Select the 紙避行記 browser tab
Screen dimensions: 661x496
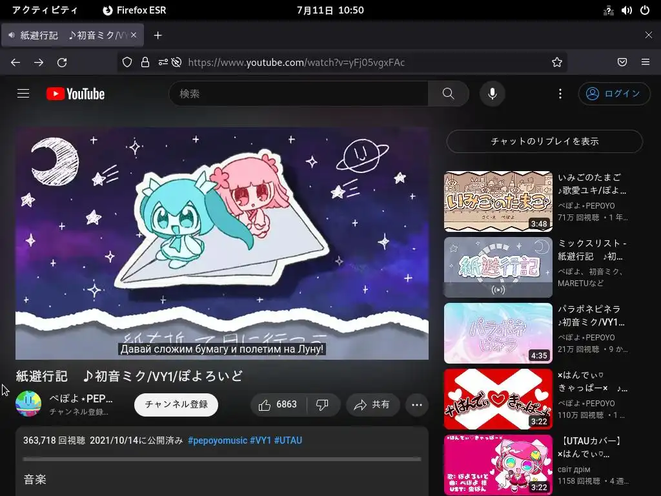[72, 36]
